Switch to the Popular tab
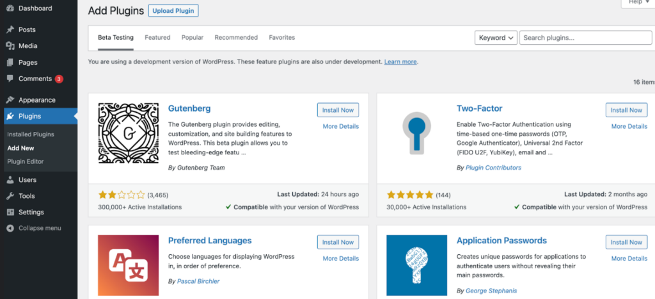Image resolution: width=655 pixels, height=299 pixels. (x=192, y=38)
